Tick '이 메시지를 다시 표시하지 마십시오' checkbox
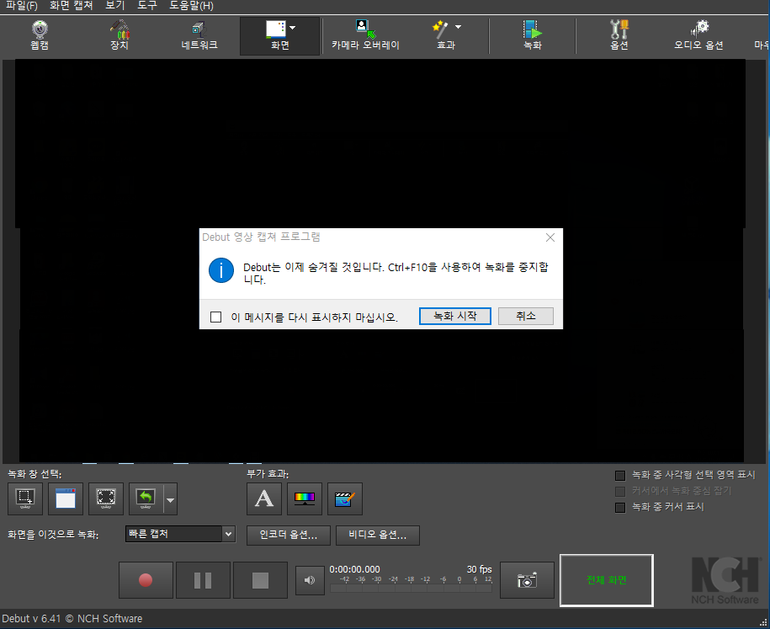 click(x=215, y=317)
